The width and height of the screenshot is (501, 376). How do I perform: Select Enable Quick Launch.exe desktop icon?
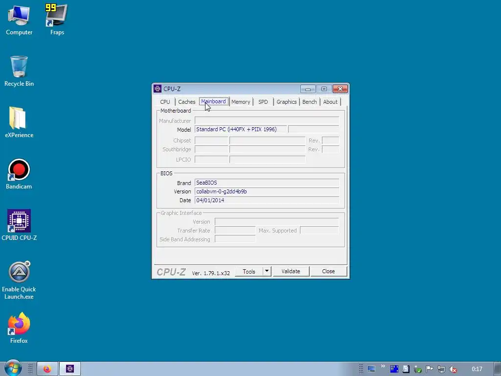[x=19, y=280]
